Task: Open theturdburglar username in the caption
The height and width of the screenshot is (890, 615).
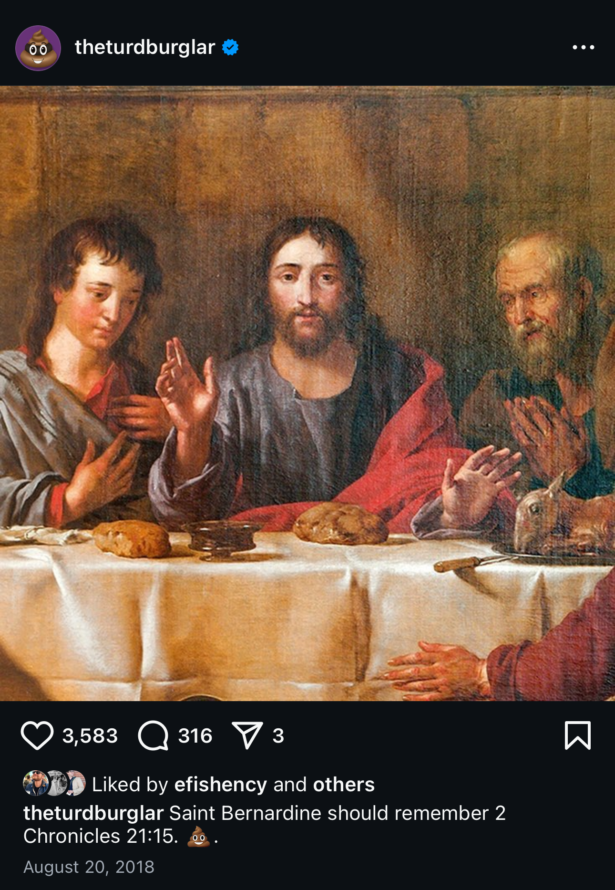Action: [93, 813]
